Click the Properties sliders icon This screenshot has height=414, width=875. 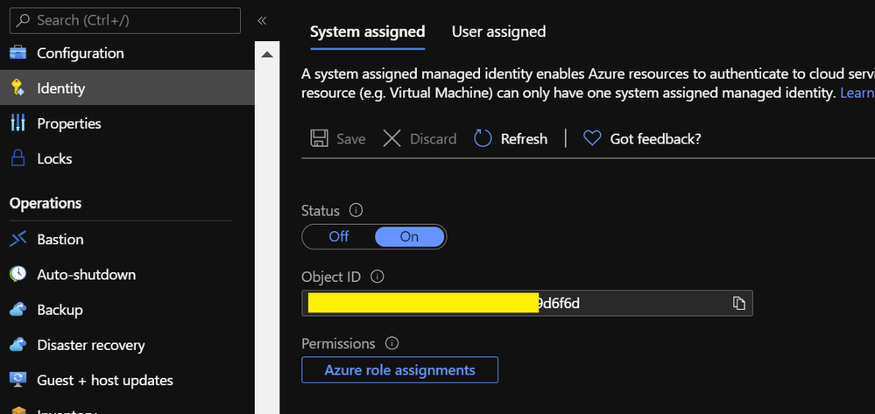point(18,123)
